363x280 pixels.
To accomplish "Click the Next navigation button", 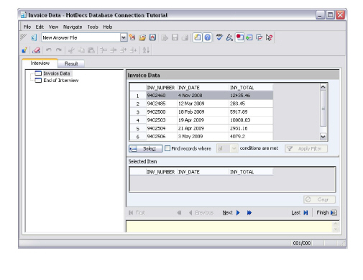I will (x=231, y=212).
